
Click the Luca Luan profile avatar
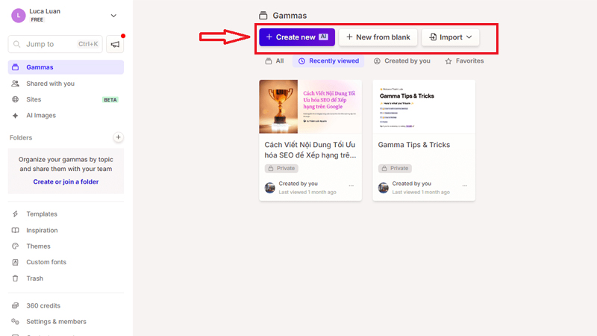18,16
